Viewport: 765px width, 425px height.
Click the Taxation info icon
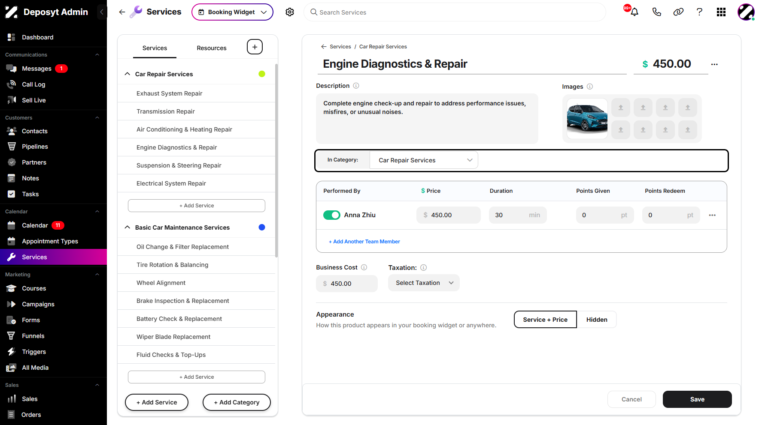(423, 268)
